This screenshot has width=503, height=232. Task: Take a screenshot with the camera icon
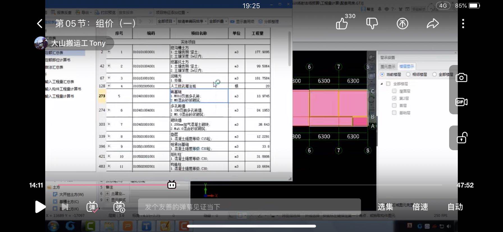coord(461,78)
